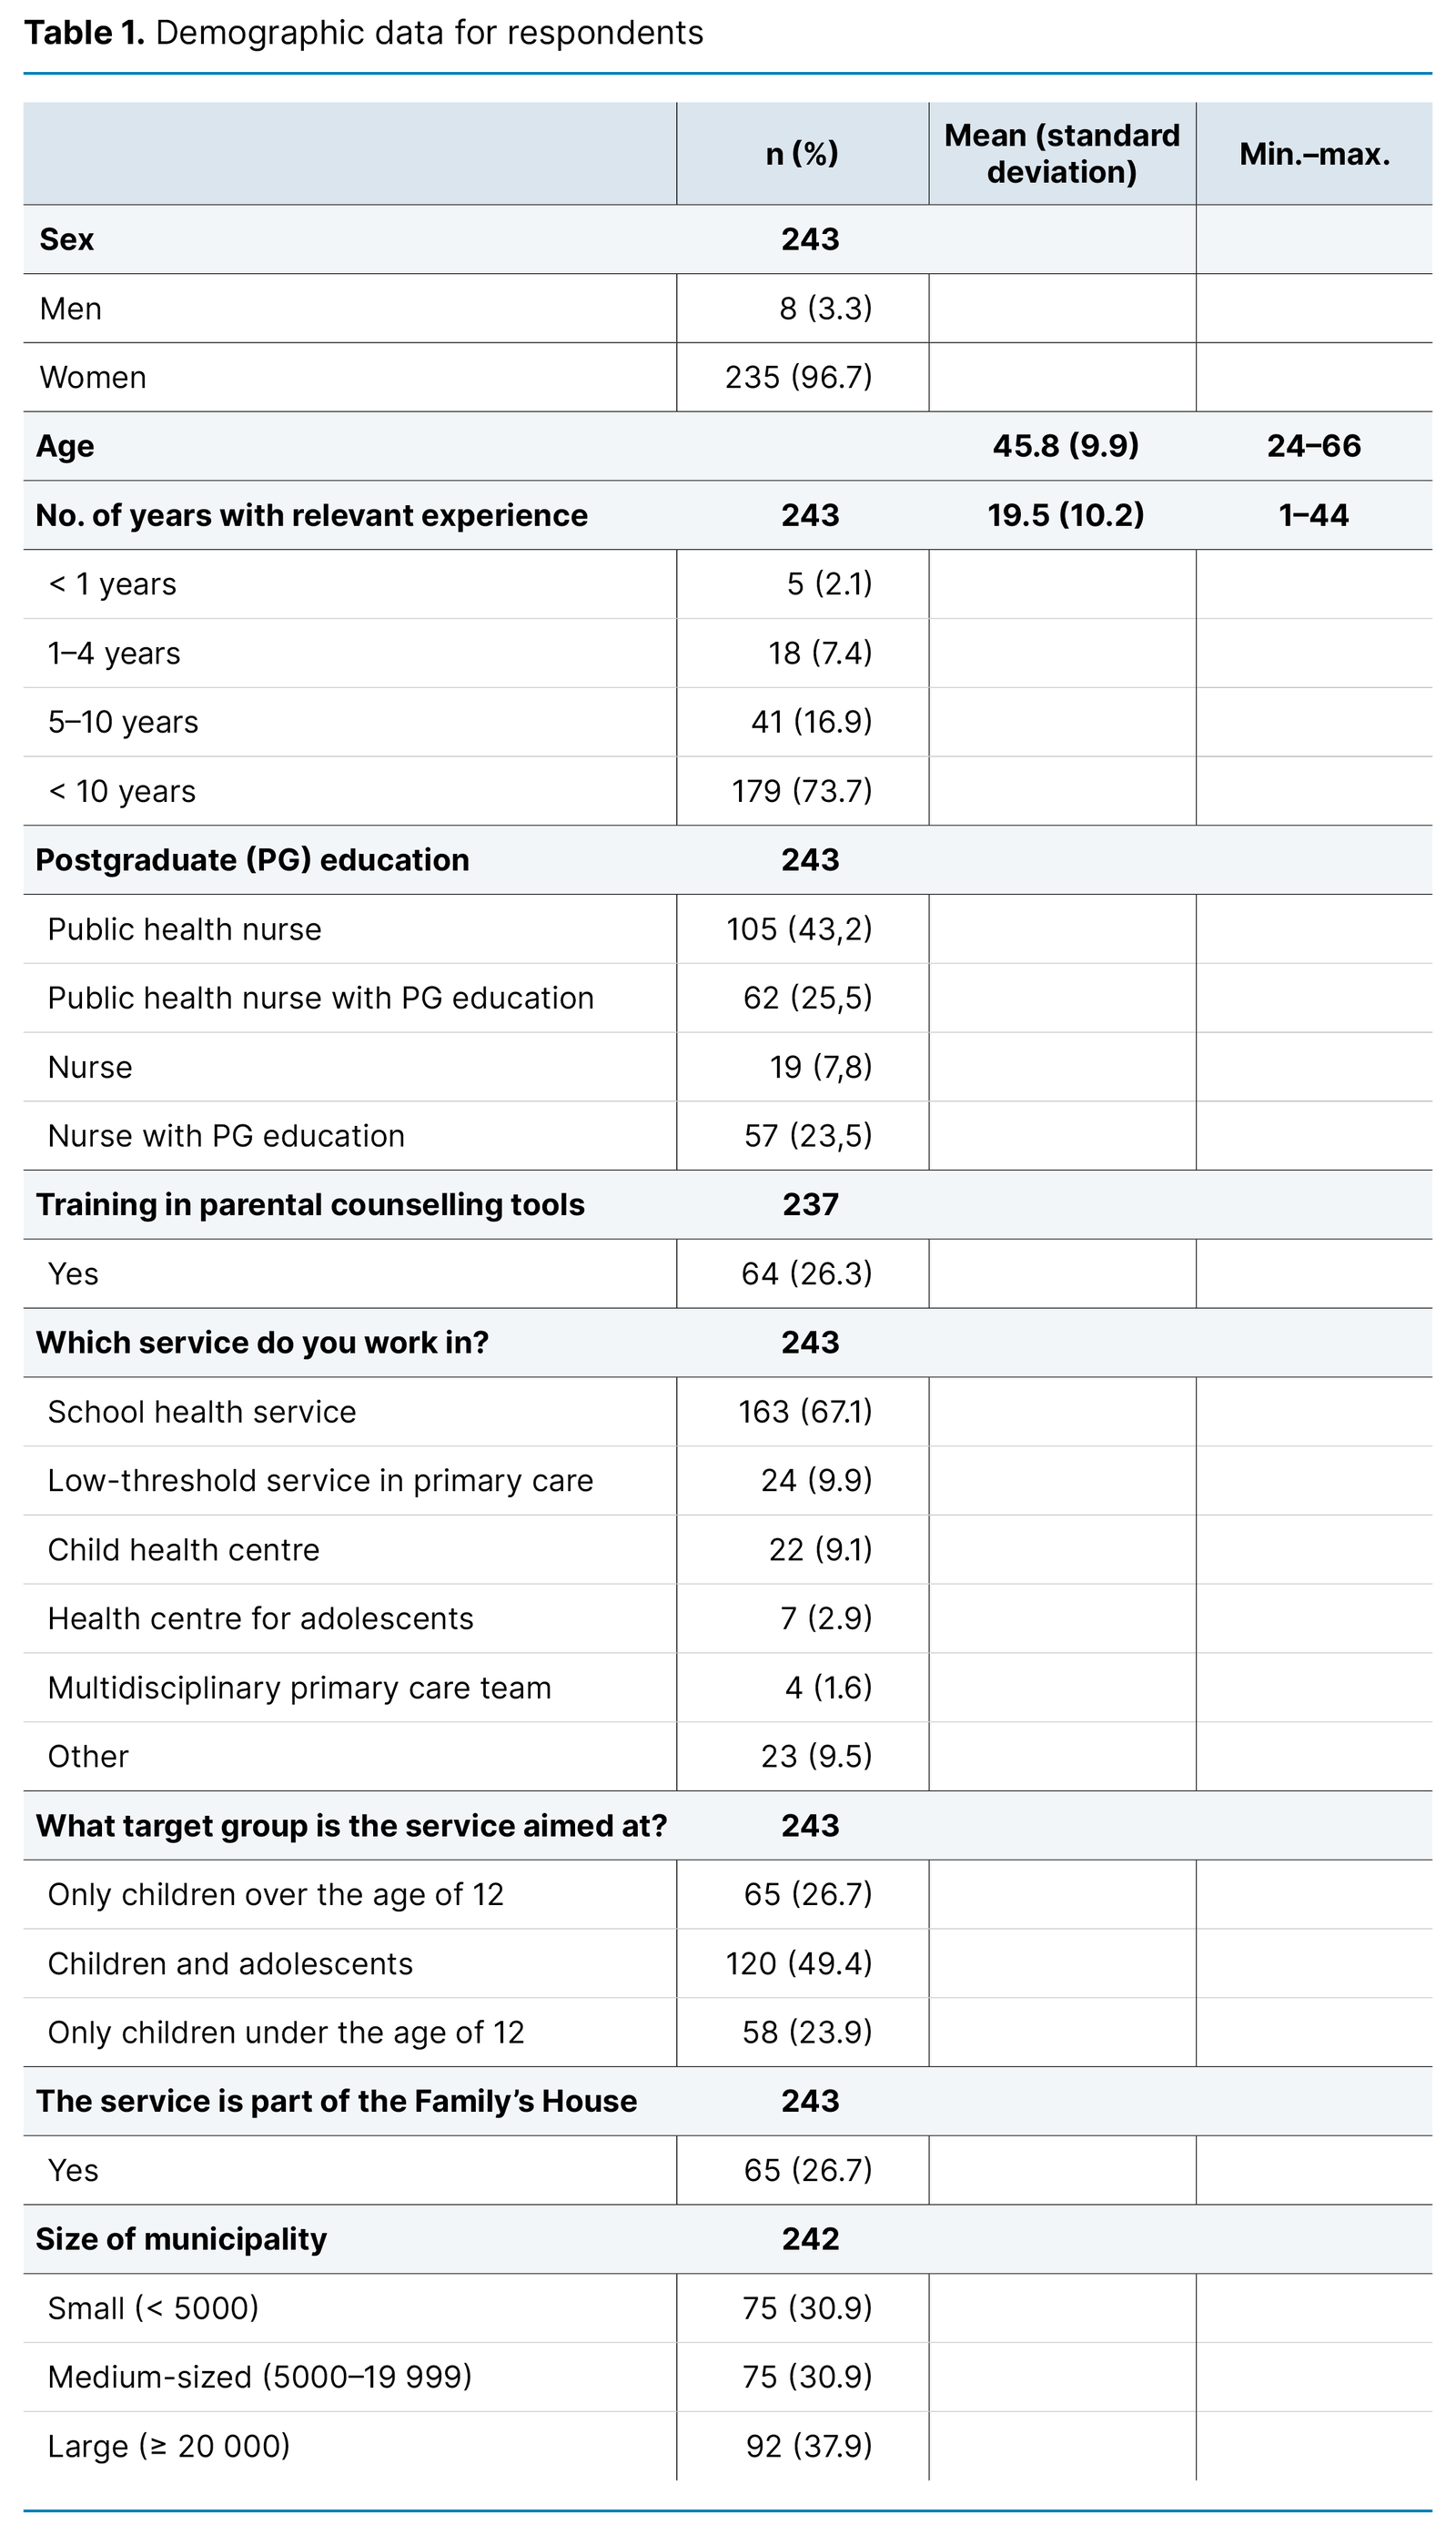Select the 'Children and adolescents' row label
The width and height of the screenshot is (1456, 2535).
coord(230,1964)
